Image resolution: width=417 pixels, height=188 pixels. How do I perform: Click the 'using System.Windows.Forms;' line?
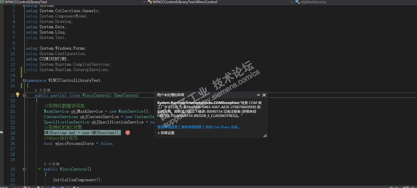pos(56,48)
